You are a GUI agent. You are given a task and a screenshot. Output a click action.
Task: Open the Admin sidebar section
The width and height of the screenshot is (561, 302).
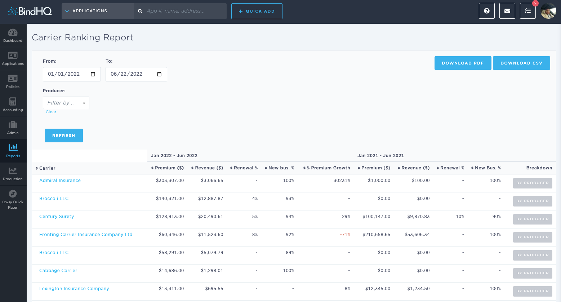[x=13, y=128]
